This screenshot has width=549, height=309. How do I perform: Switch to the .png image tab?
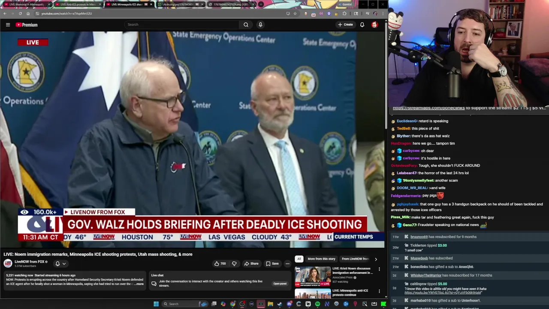[x=232, y=4]
